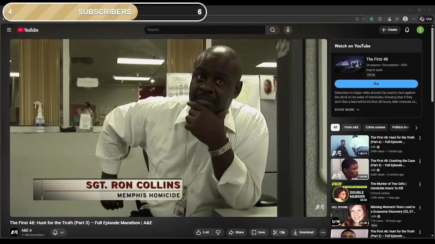Open Copilot Chat button

426,19
